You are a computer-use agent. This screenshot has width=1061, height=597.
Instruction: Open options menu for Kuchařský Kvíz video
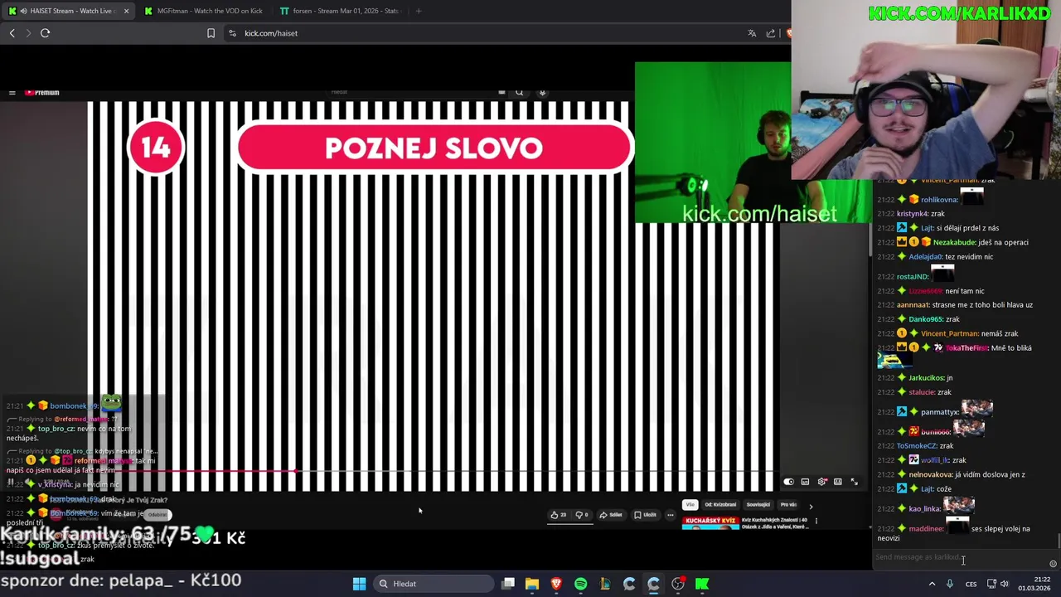point(816,521)
